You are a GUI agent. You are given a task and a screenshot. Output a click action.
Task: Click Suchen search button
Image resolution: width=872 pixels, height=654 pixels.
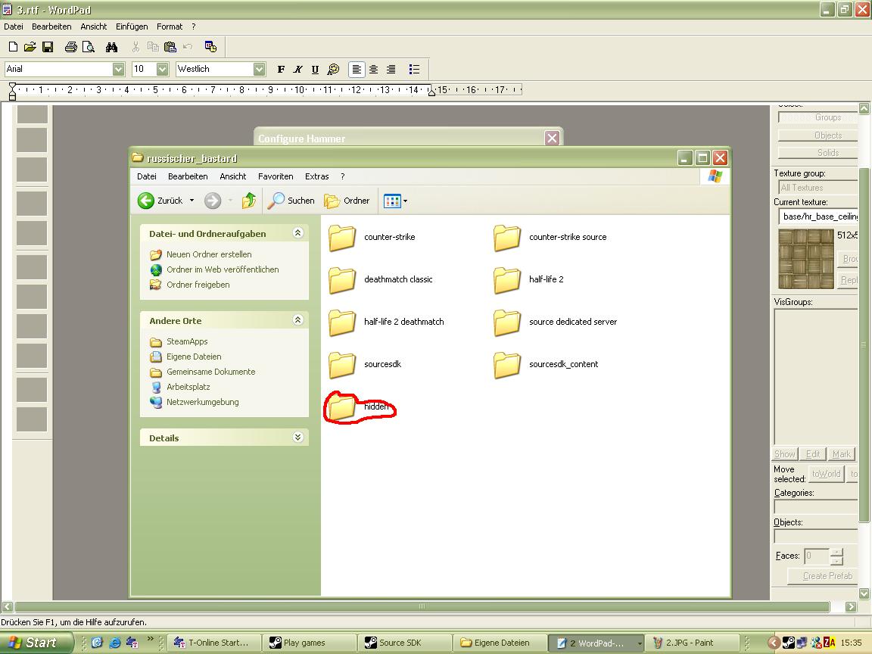291,201
